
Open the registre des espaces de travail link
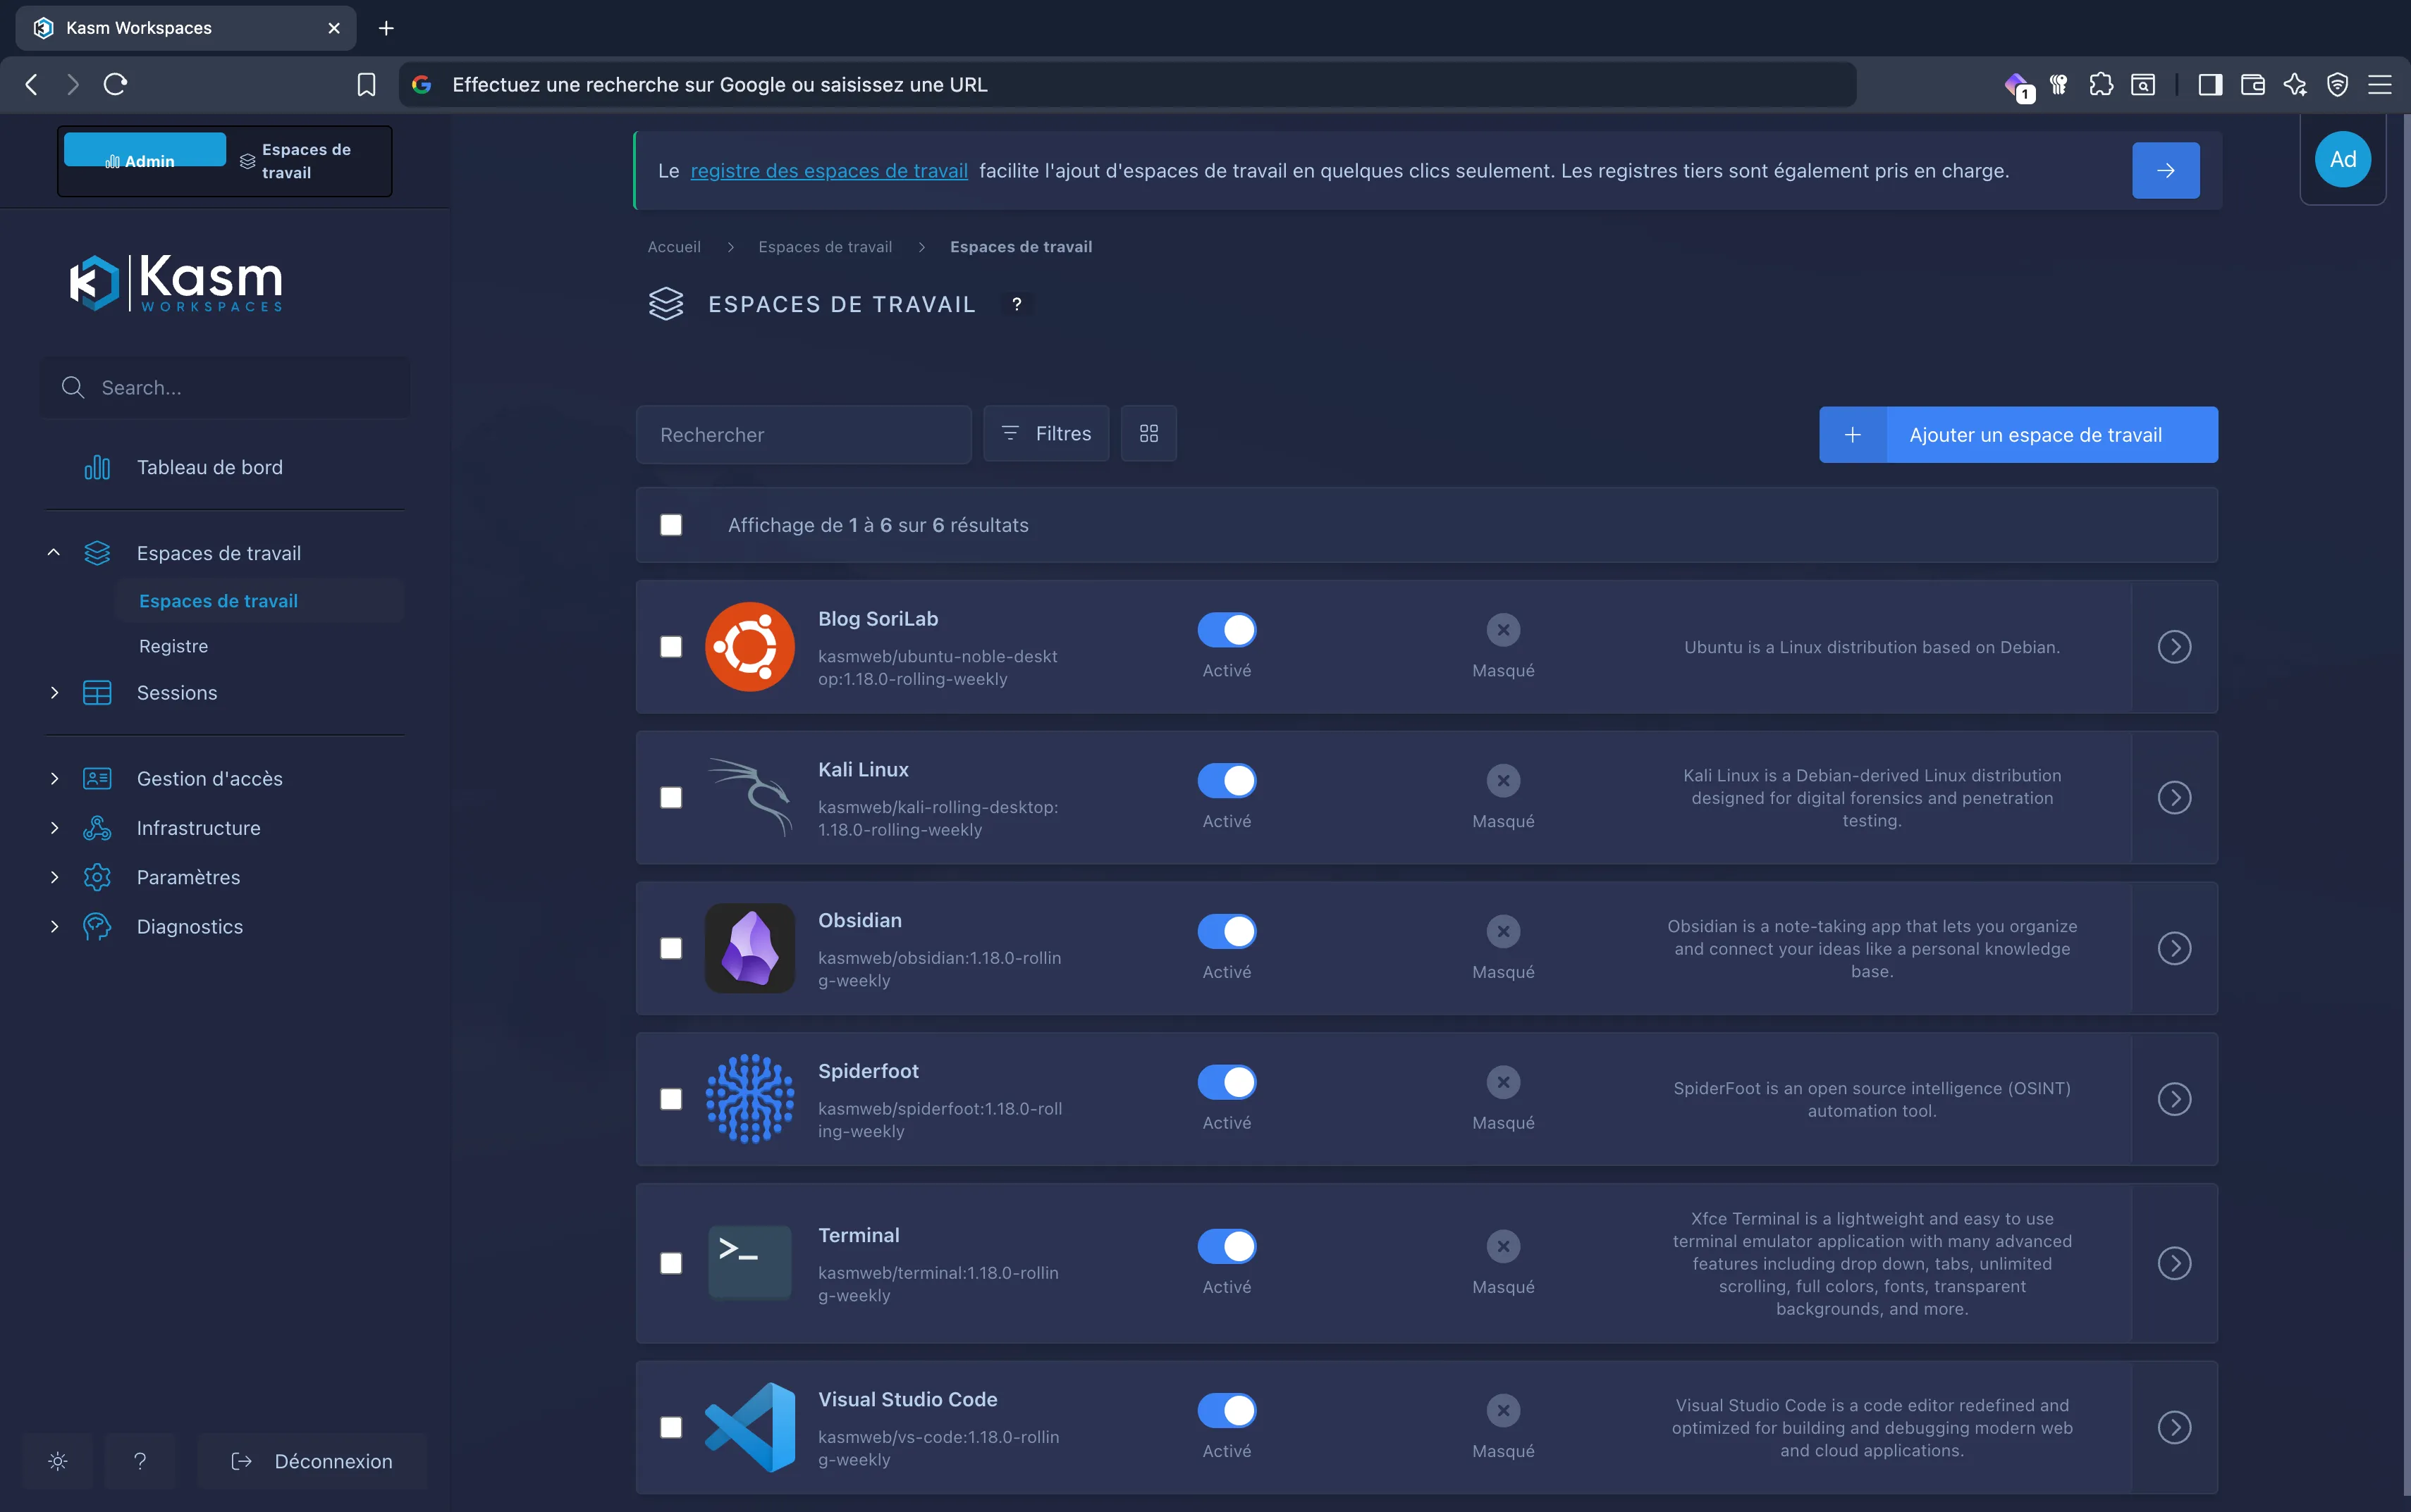coord(828,170)
